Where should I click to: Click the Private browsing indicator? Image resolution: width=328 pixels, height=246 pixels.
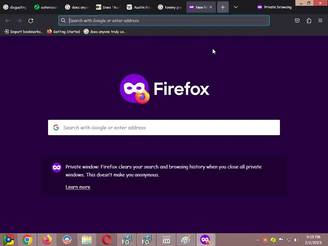(274, 7)
